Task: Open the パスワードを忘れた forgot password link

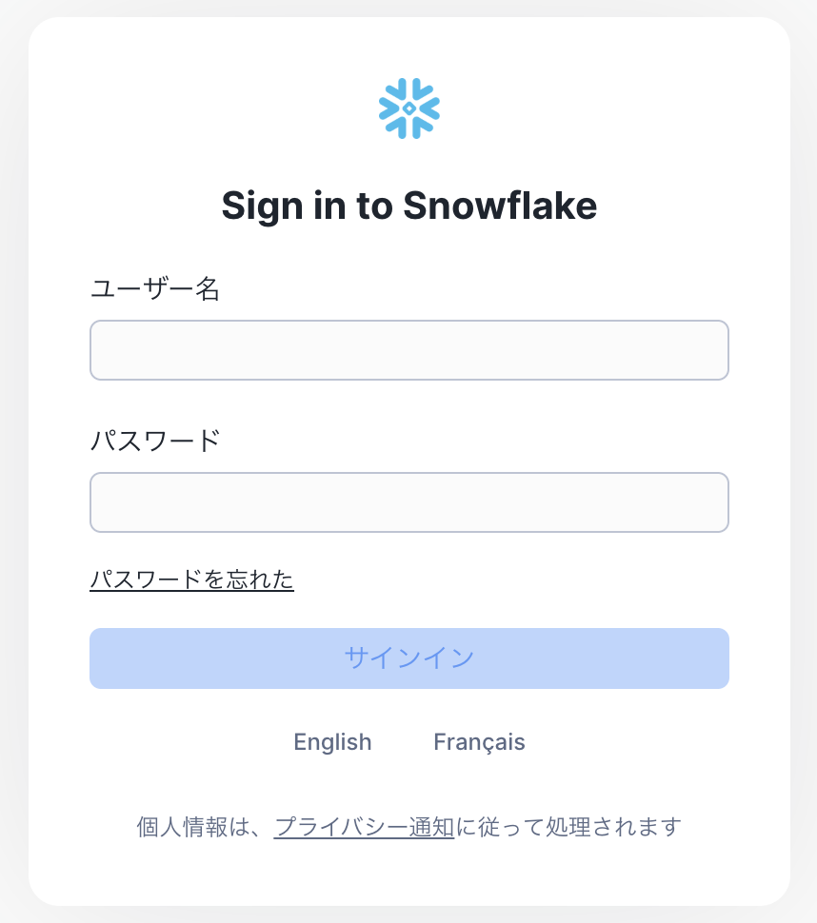Action: [x=191, y=579]
